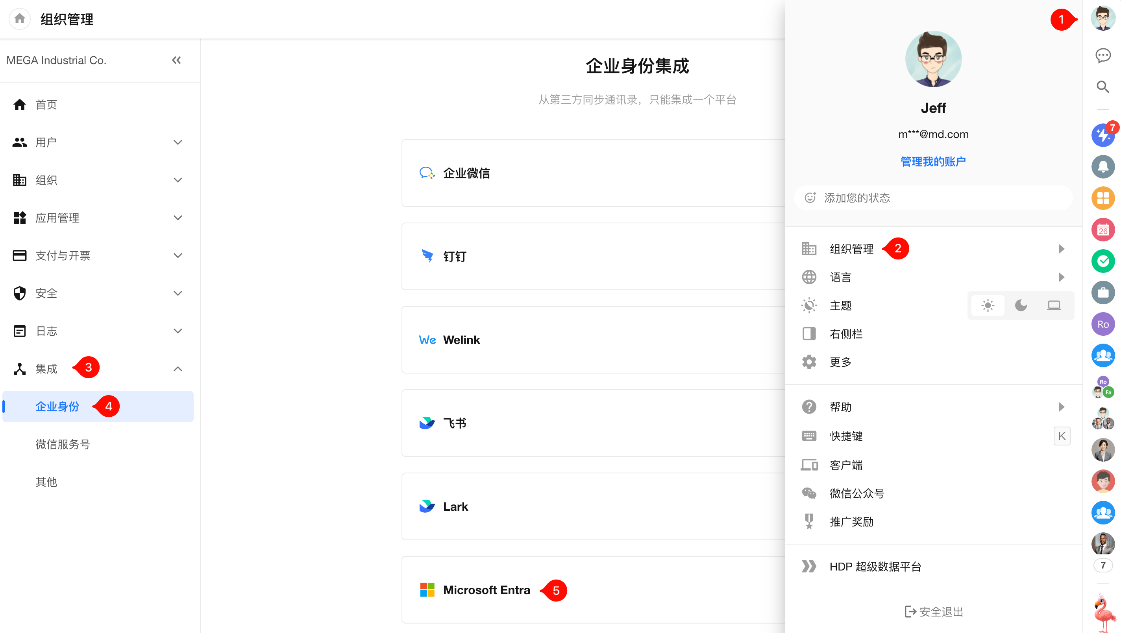Viewport: 1121px width, 633px height.
Task: Click 管理我的账户 link
Action: tap(933, 162)
